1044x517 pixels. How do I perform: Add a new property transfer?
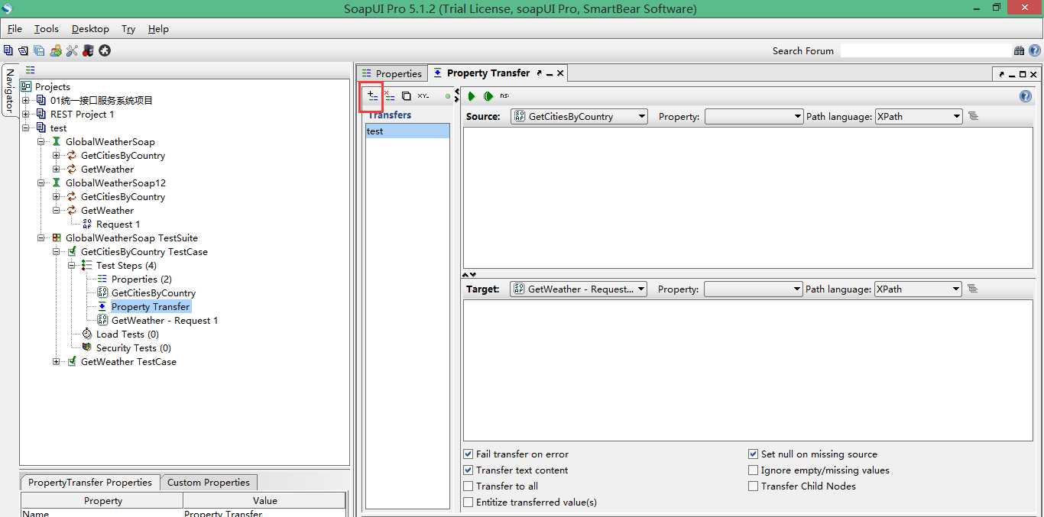point(372,96)
